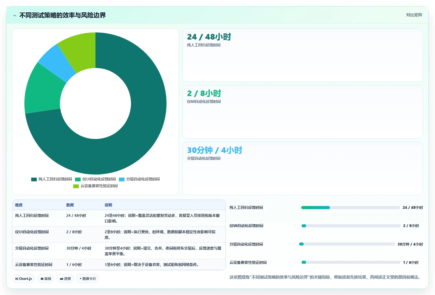Click the 进度 tag chip
Screen dimensions: 435x295
pos(65,279)
